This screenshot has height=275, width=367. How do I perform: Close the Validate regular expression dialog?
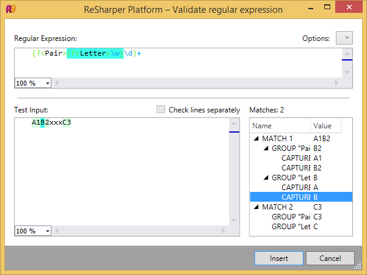[354, 9]
